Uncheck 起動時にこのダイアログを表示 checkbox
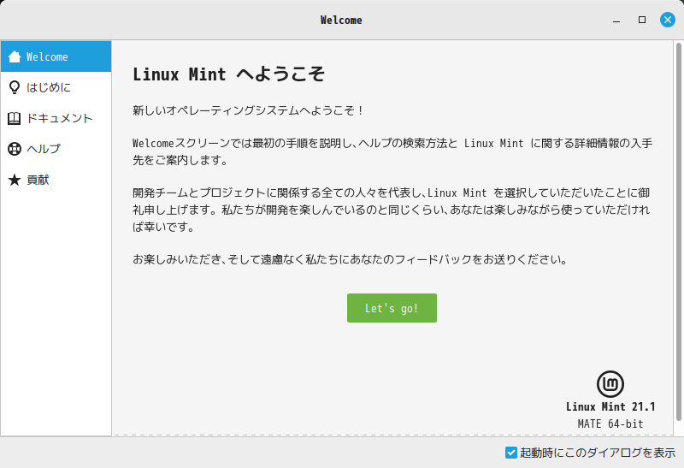Screen dimensions: 684x468 coord(510,453)
